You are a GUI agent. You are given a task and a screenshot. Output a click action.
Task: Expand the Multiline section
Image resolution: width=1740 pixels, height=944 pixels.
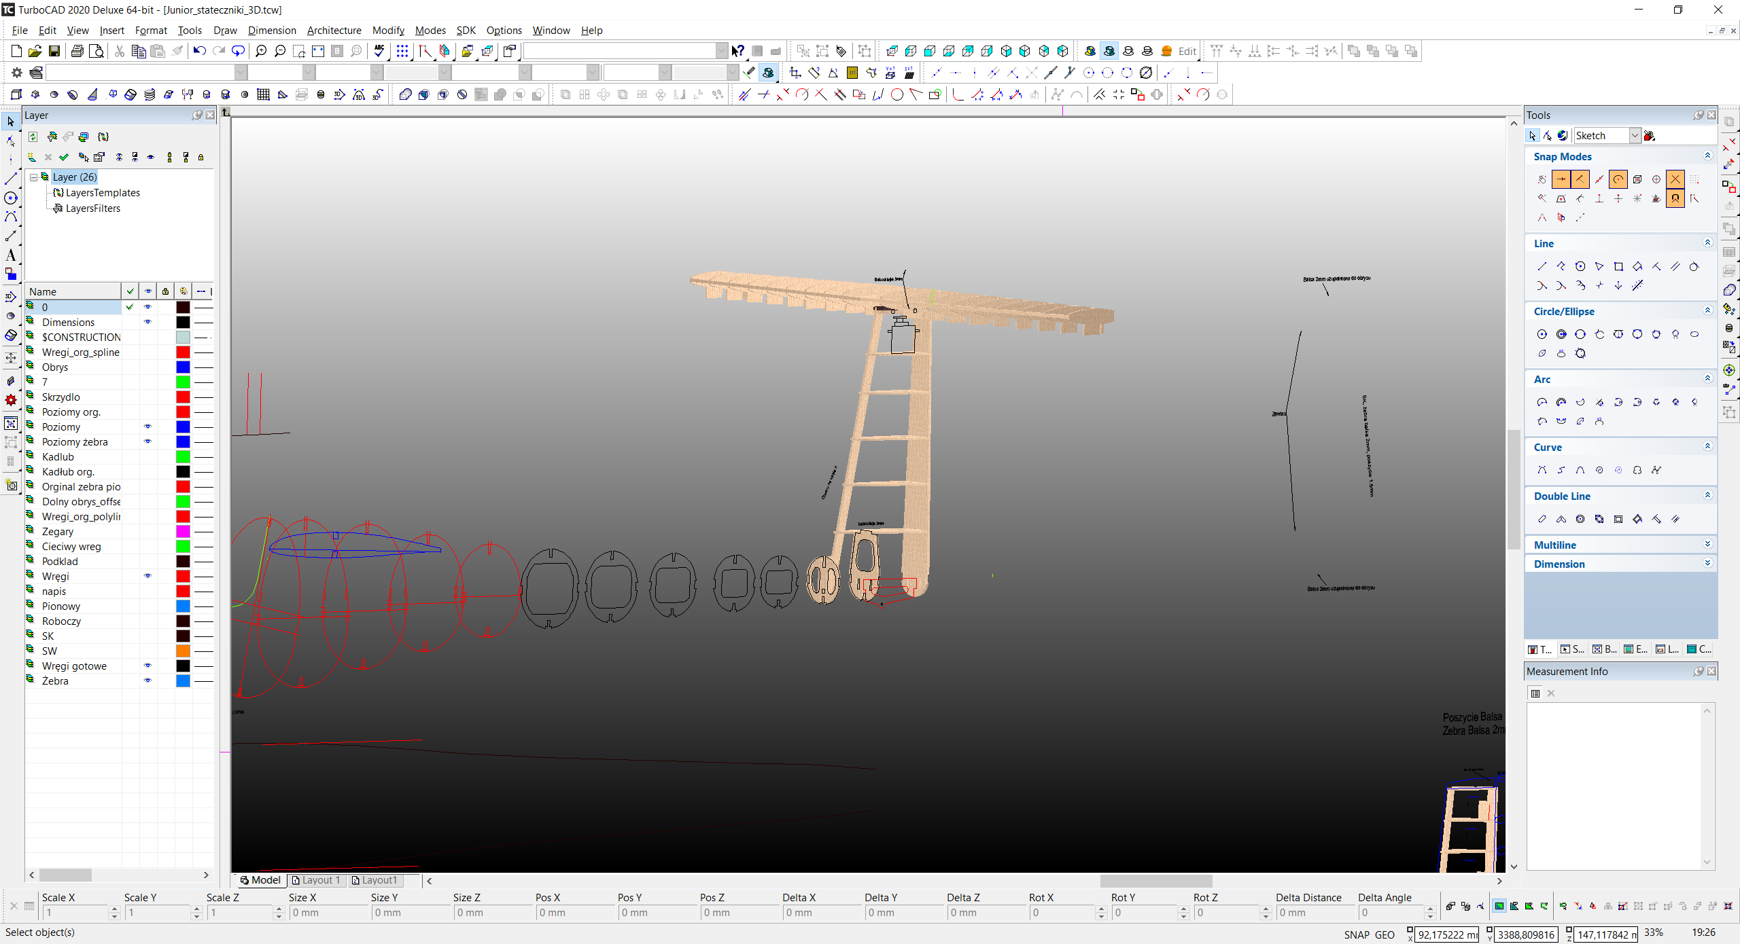(1707, 545)
